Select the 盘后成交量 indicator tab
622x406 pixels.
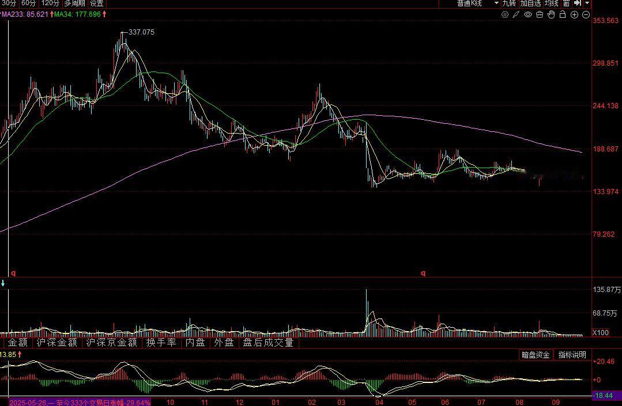click(x=268, y=343)
